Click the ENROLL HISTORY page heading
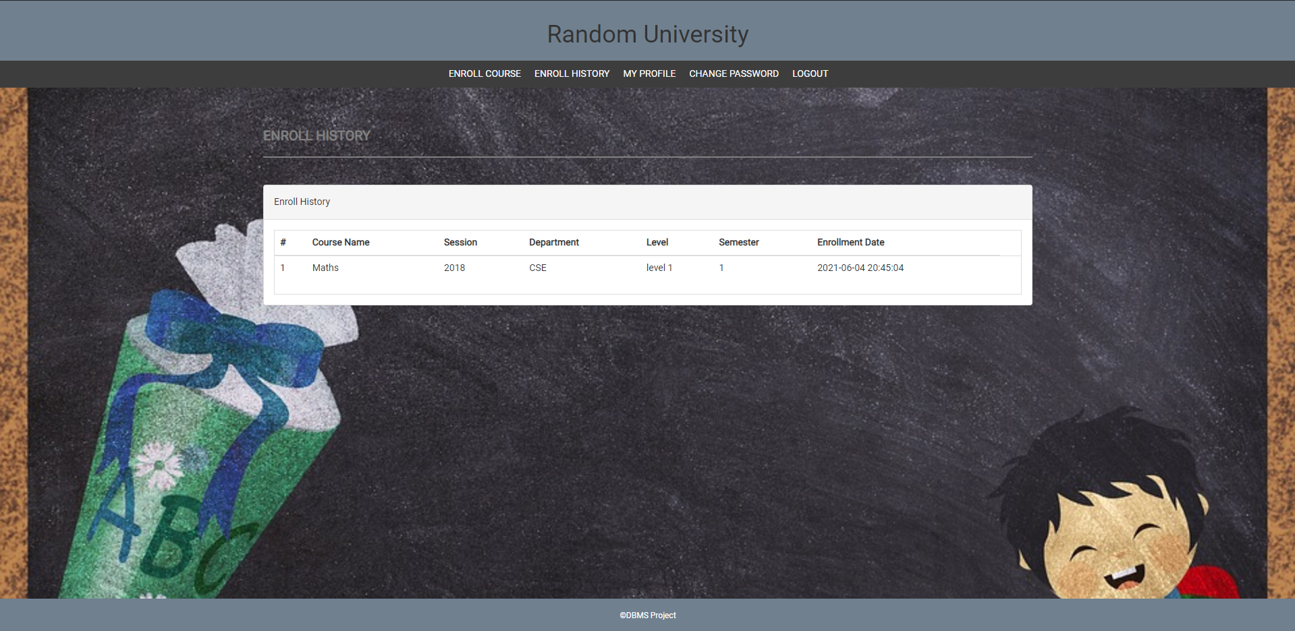This screenshot has width=1295, height=631. (x=316, y=136)
